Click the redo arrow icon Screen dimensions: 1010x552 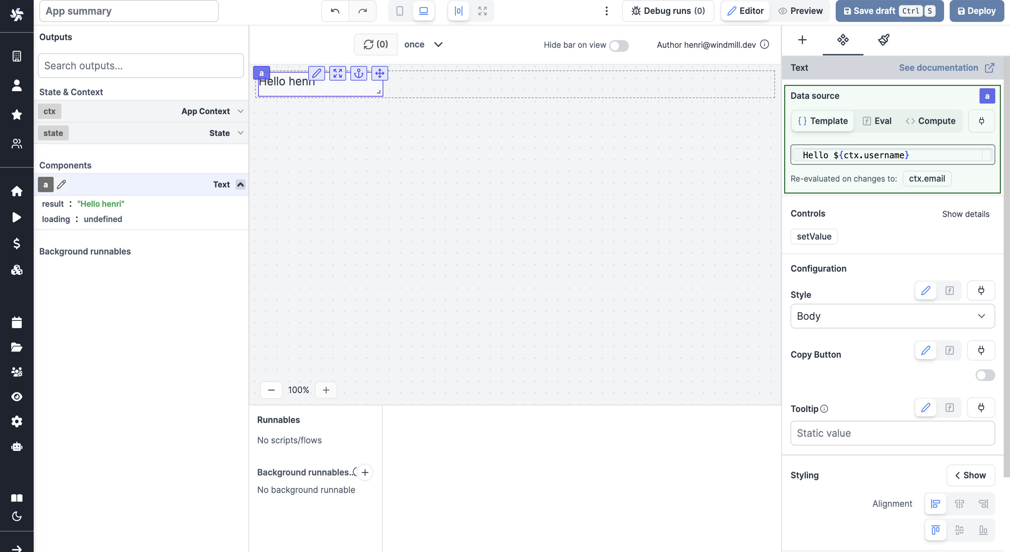coord(362,11)
